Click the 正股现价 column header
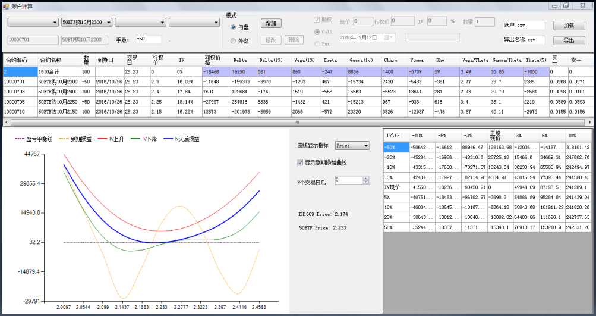This screenshot has width=596, height=316. coord(500,136)
